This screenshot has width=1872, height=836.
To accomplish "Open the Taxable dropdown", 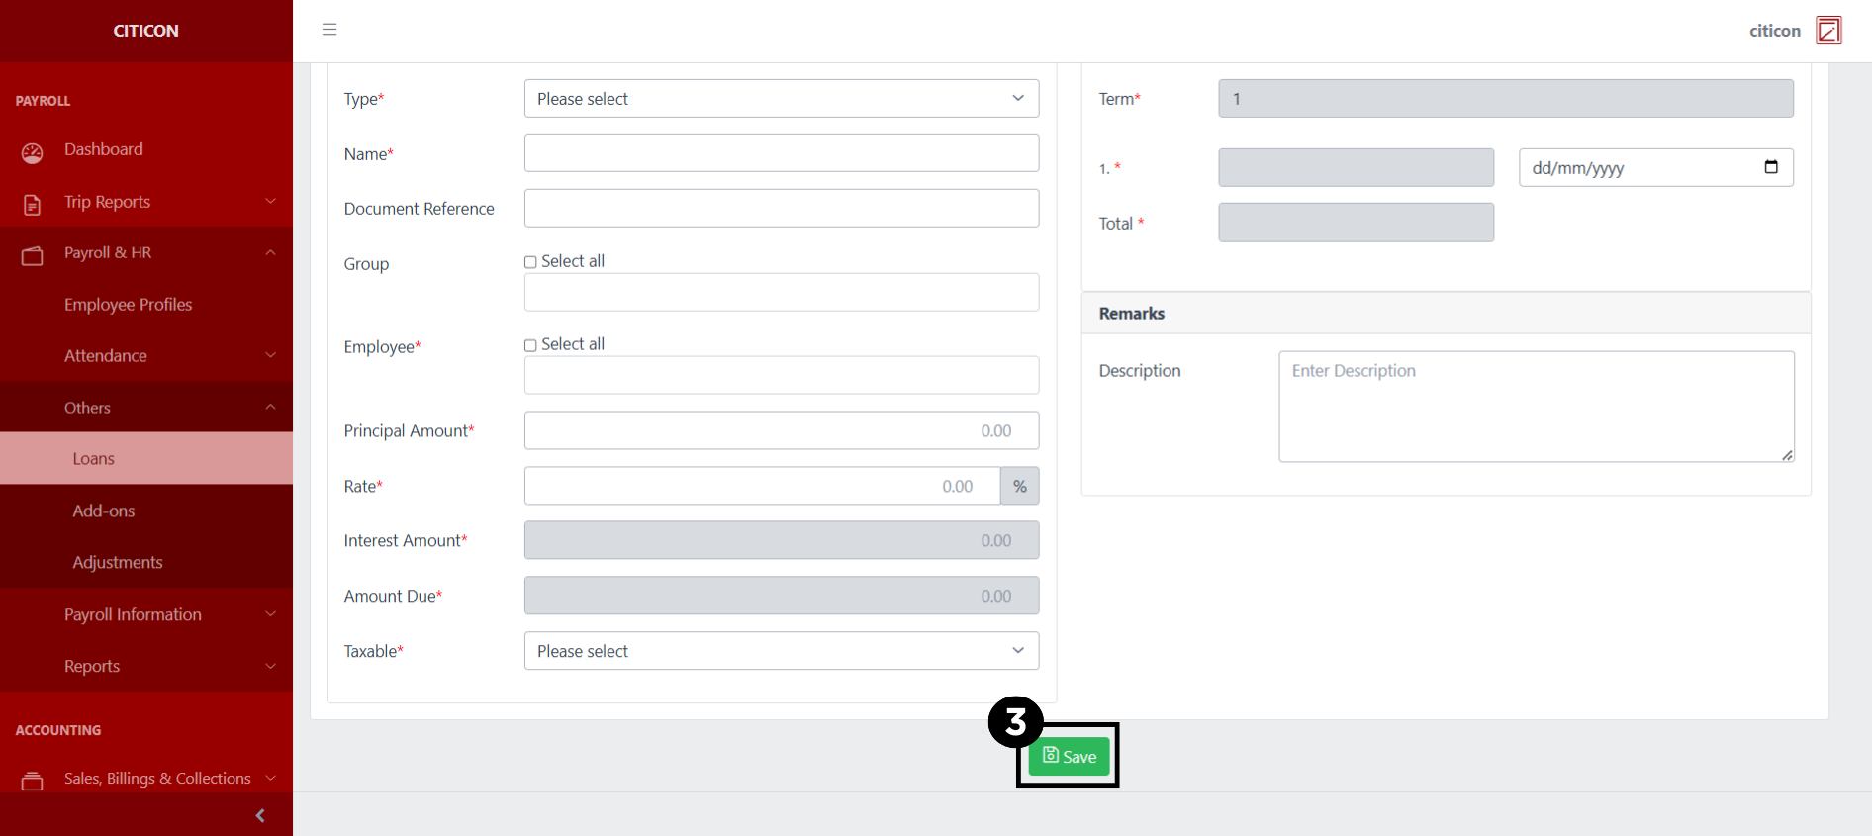I will coord(781,651).
